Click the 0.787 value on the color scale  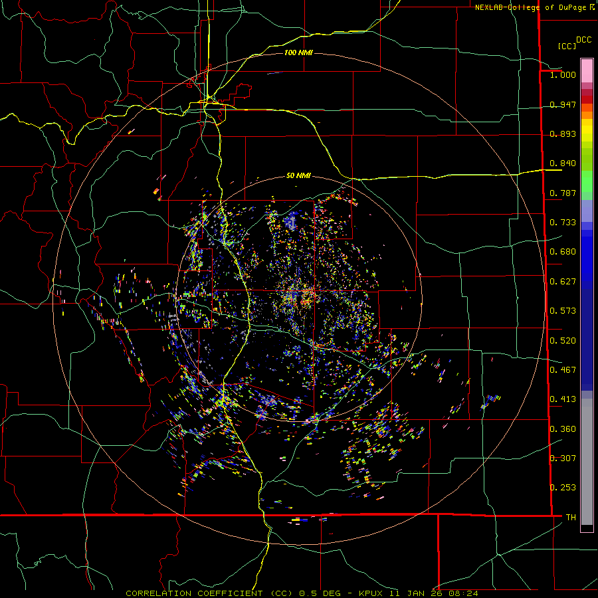click(x=563, y=193)
